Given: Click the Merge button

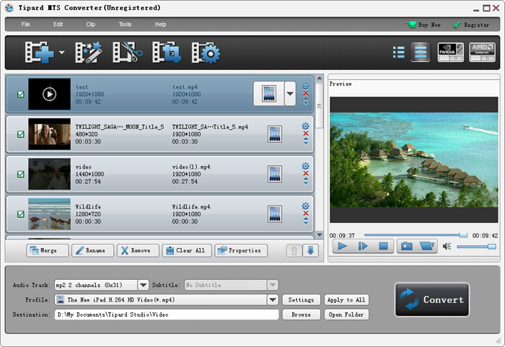Looking at the screenshot, I should (48, 250).
